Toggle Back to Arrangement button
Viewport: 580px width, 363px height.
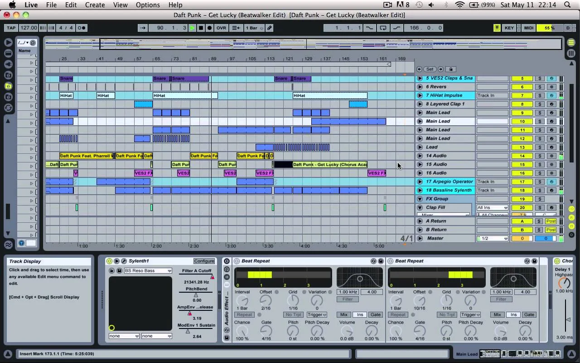pyautogui.click(x=236, y=28)
